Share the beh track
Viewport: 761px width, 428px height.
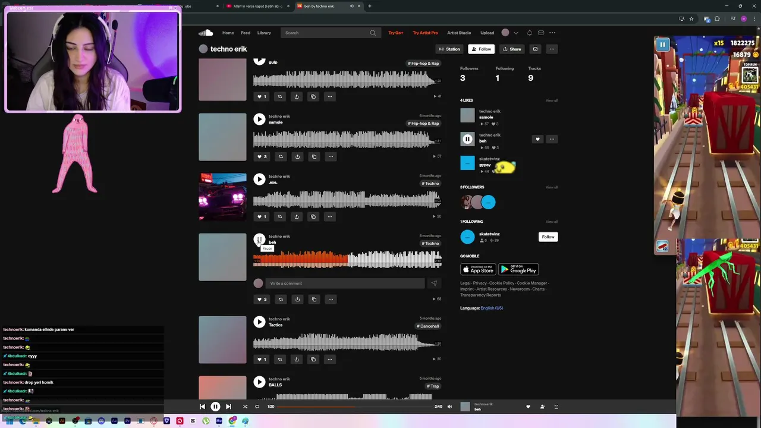click(297, 299)
